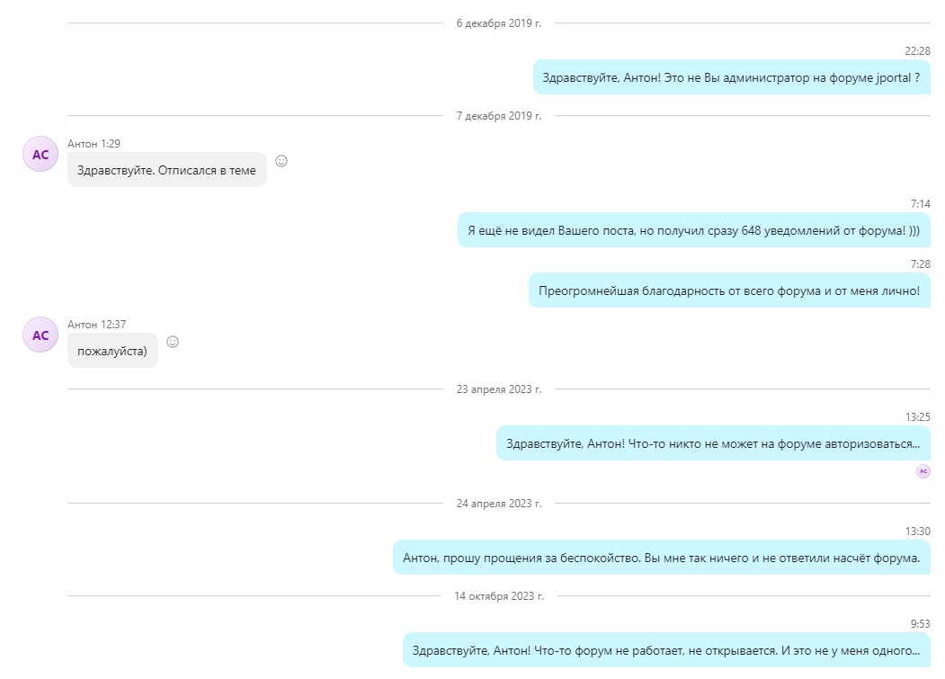Click the 'Антон, прошу прощения за беспокойство' message
This screenshot has width=945, height=679.
tap(661, 558)
